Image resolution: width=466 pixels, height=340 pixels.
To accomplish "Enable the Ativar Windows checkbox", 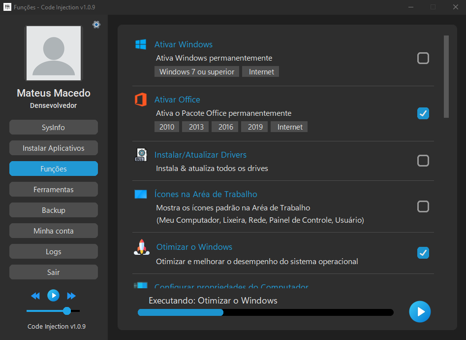I will click(423, 58).
